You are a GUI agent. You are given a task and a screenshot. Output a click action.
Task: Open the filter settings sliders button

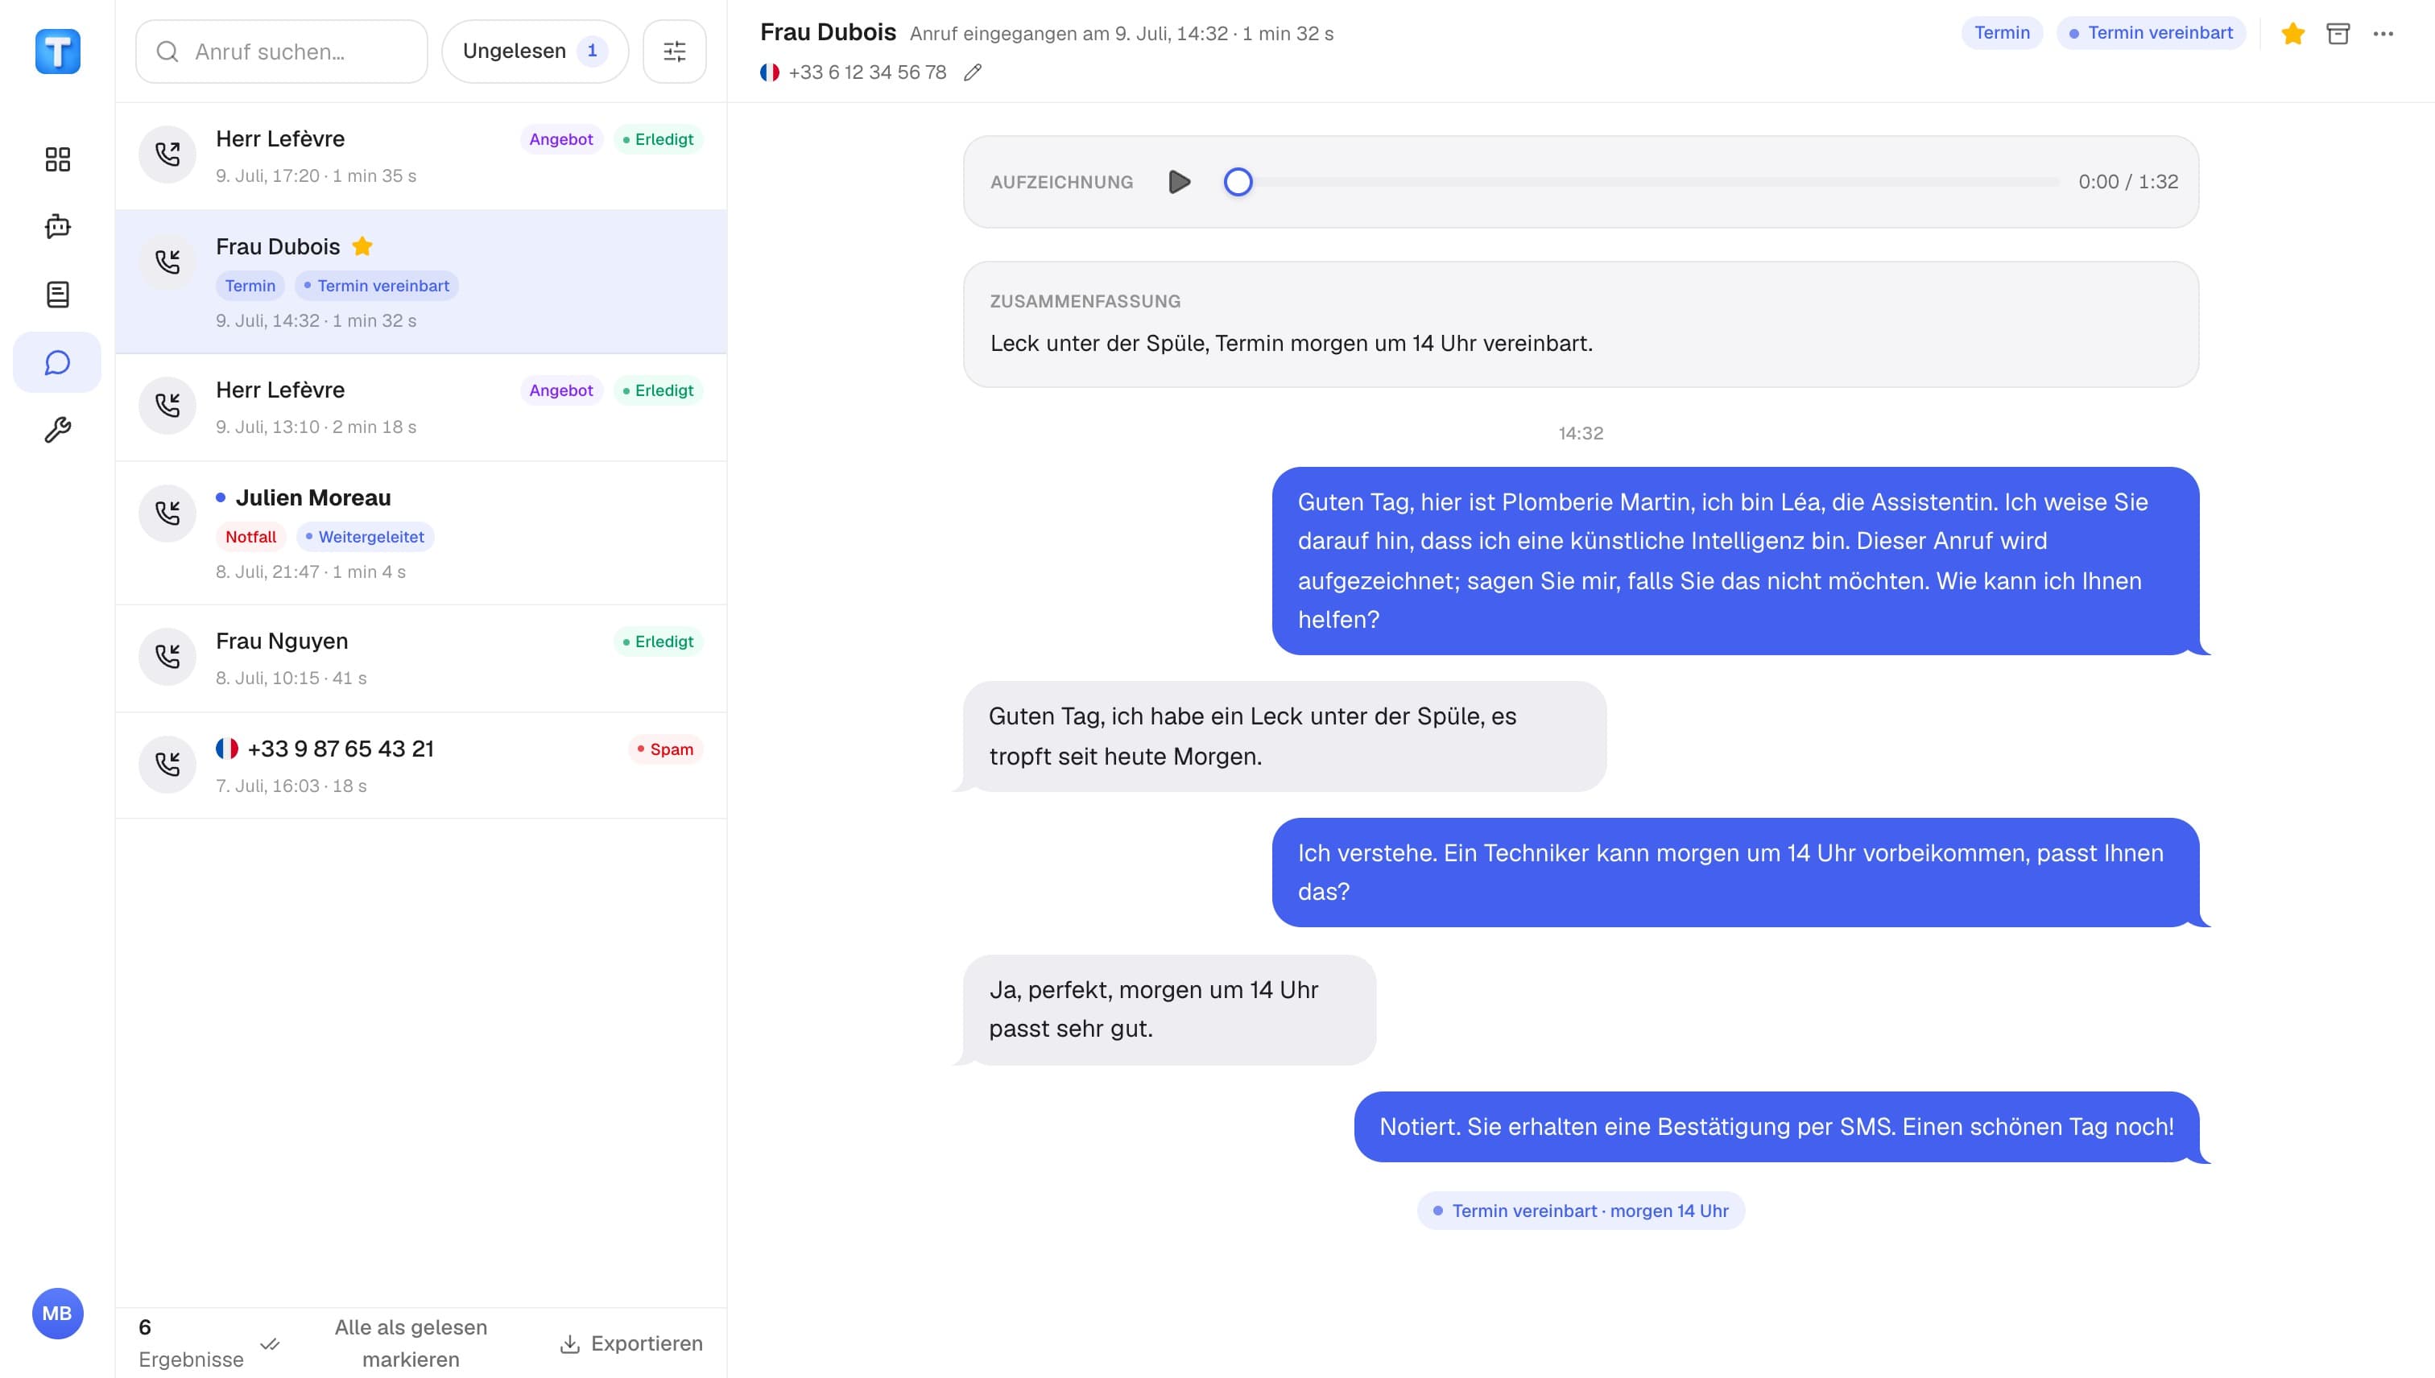click(674, 51)
